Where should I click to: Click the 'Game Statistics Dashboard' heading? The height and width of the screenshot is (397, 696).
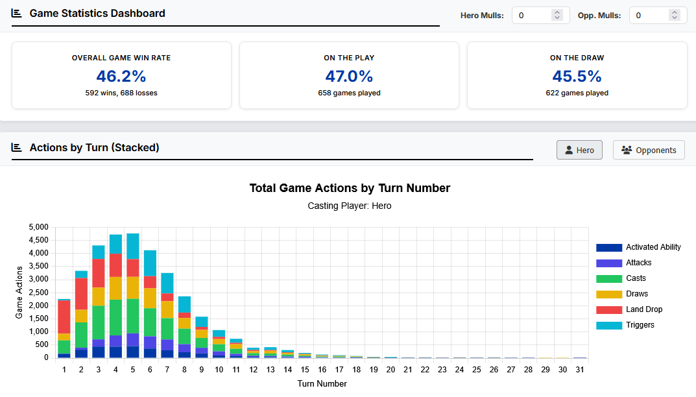point(97,14)
